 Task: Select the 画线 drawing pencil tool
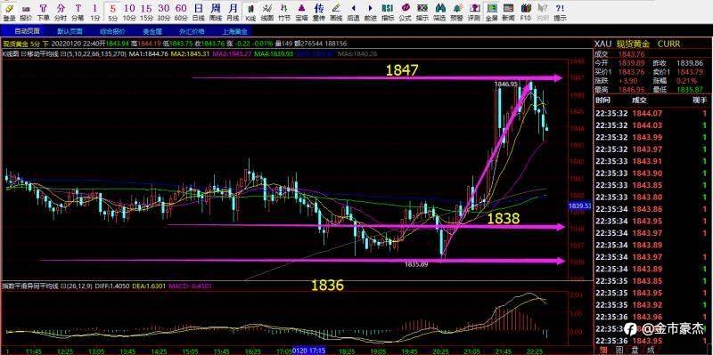[x=336, y=12]
